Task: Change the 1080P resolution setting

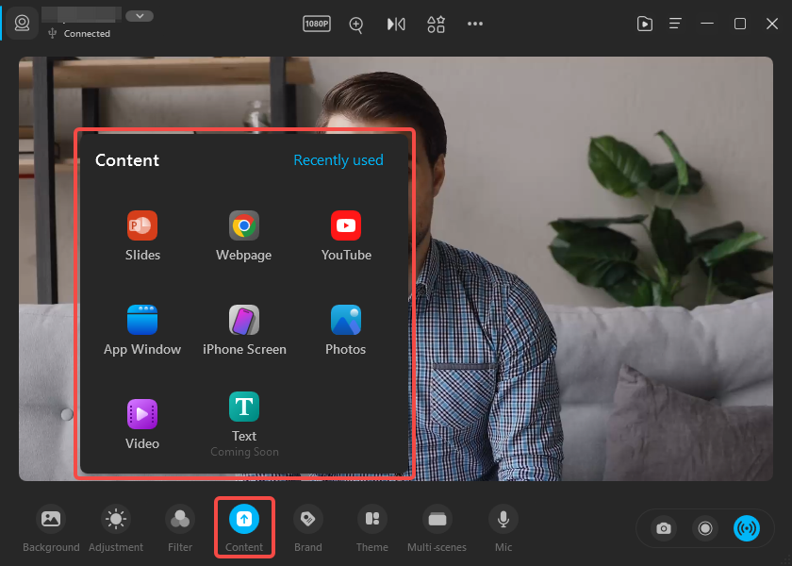Action: [317, 25]
